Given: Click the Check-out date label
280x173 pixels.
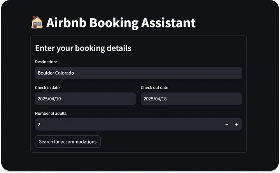Looking at the screenshot, I should [154, 88].
